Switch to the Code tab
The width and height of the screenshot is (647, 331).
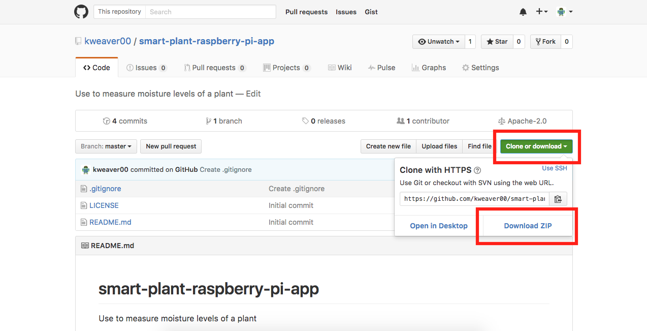pyautogui.click(x=96, y=68)
